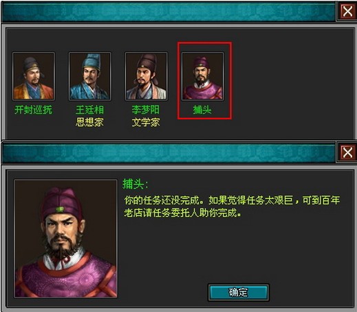Viewport: 357px width, 312px height.
Task: Click the 思想家 title label
Action: tap(90, 122)
